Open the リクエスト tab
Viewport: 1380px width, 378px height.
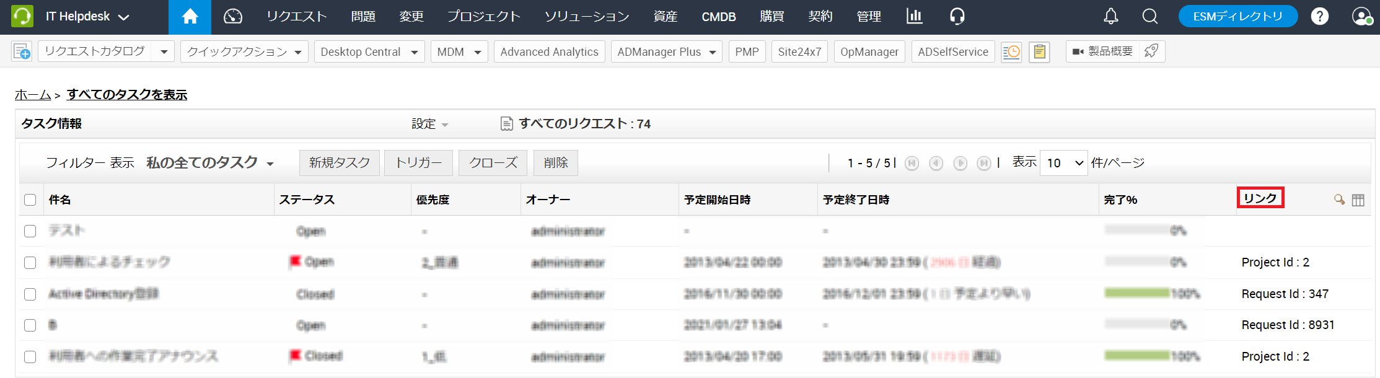coord(297,17)
